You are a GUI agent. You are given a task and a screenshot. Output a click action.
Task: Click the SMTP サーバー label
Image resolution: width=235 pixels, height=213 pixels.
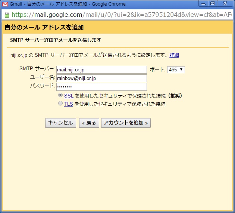(x=37, y=69)
